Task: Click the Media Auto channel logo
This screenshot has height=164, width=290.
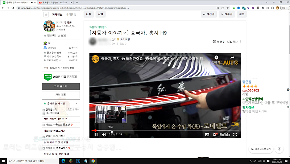Action: pos(95,59)
